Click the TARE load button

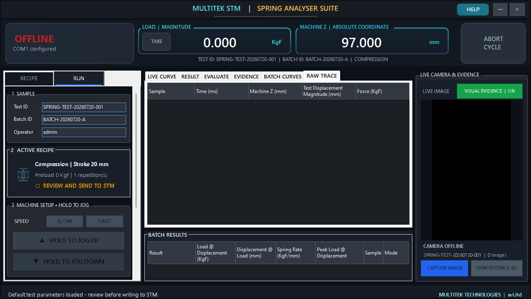coord(156,42)
